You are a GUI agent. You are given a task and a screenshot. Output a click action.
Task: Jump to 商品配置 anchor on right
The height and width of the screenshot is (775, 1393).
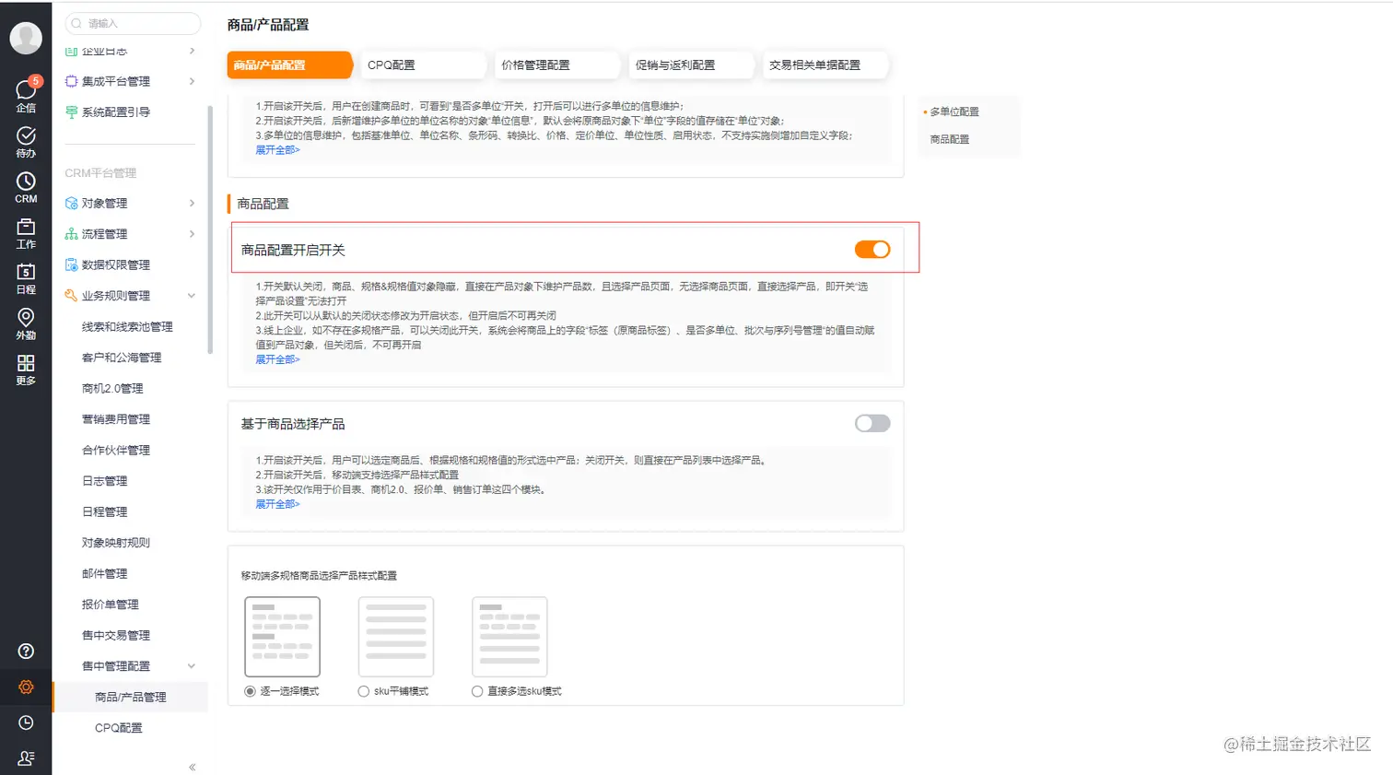950,139
